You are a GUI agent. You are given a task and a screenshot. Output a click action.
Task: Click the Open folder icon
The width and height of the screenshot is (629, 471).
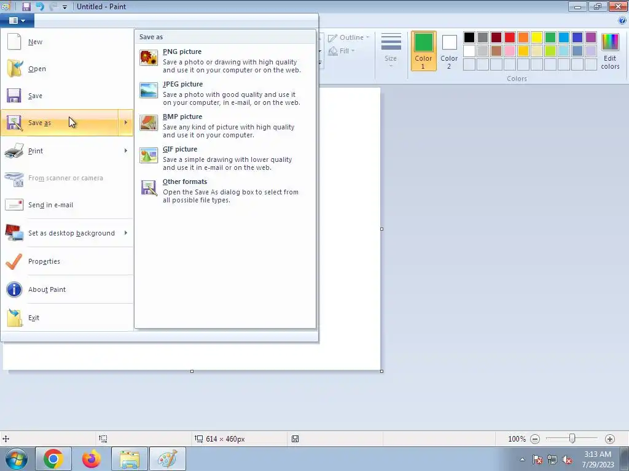tap(14, 69)
